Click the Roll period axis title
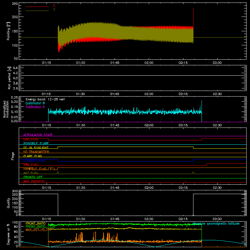 (9, 78)
